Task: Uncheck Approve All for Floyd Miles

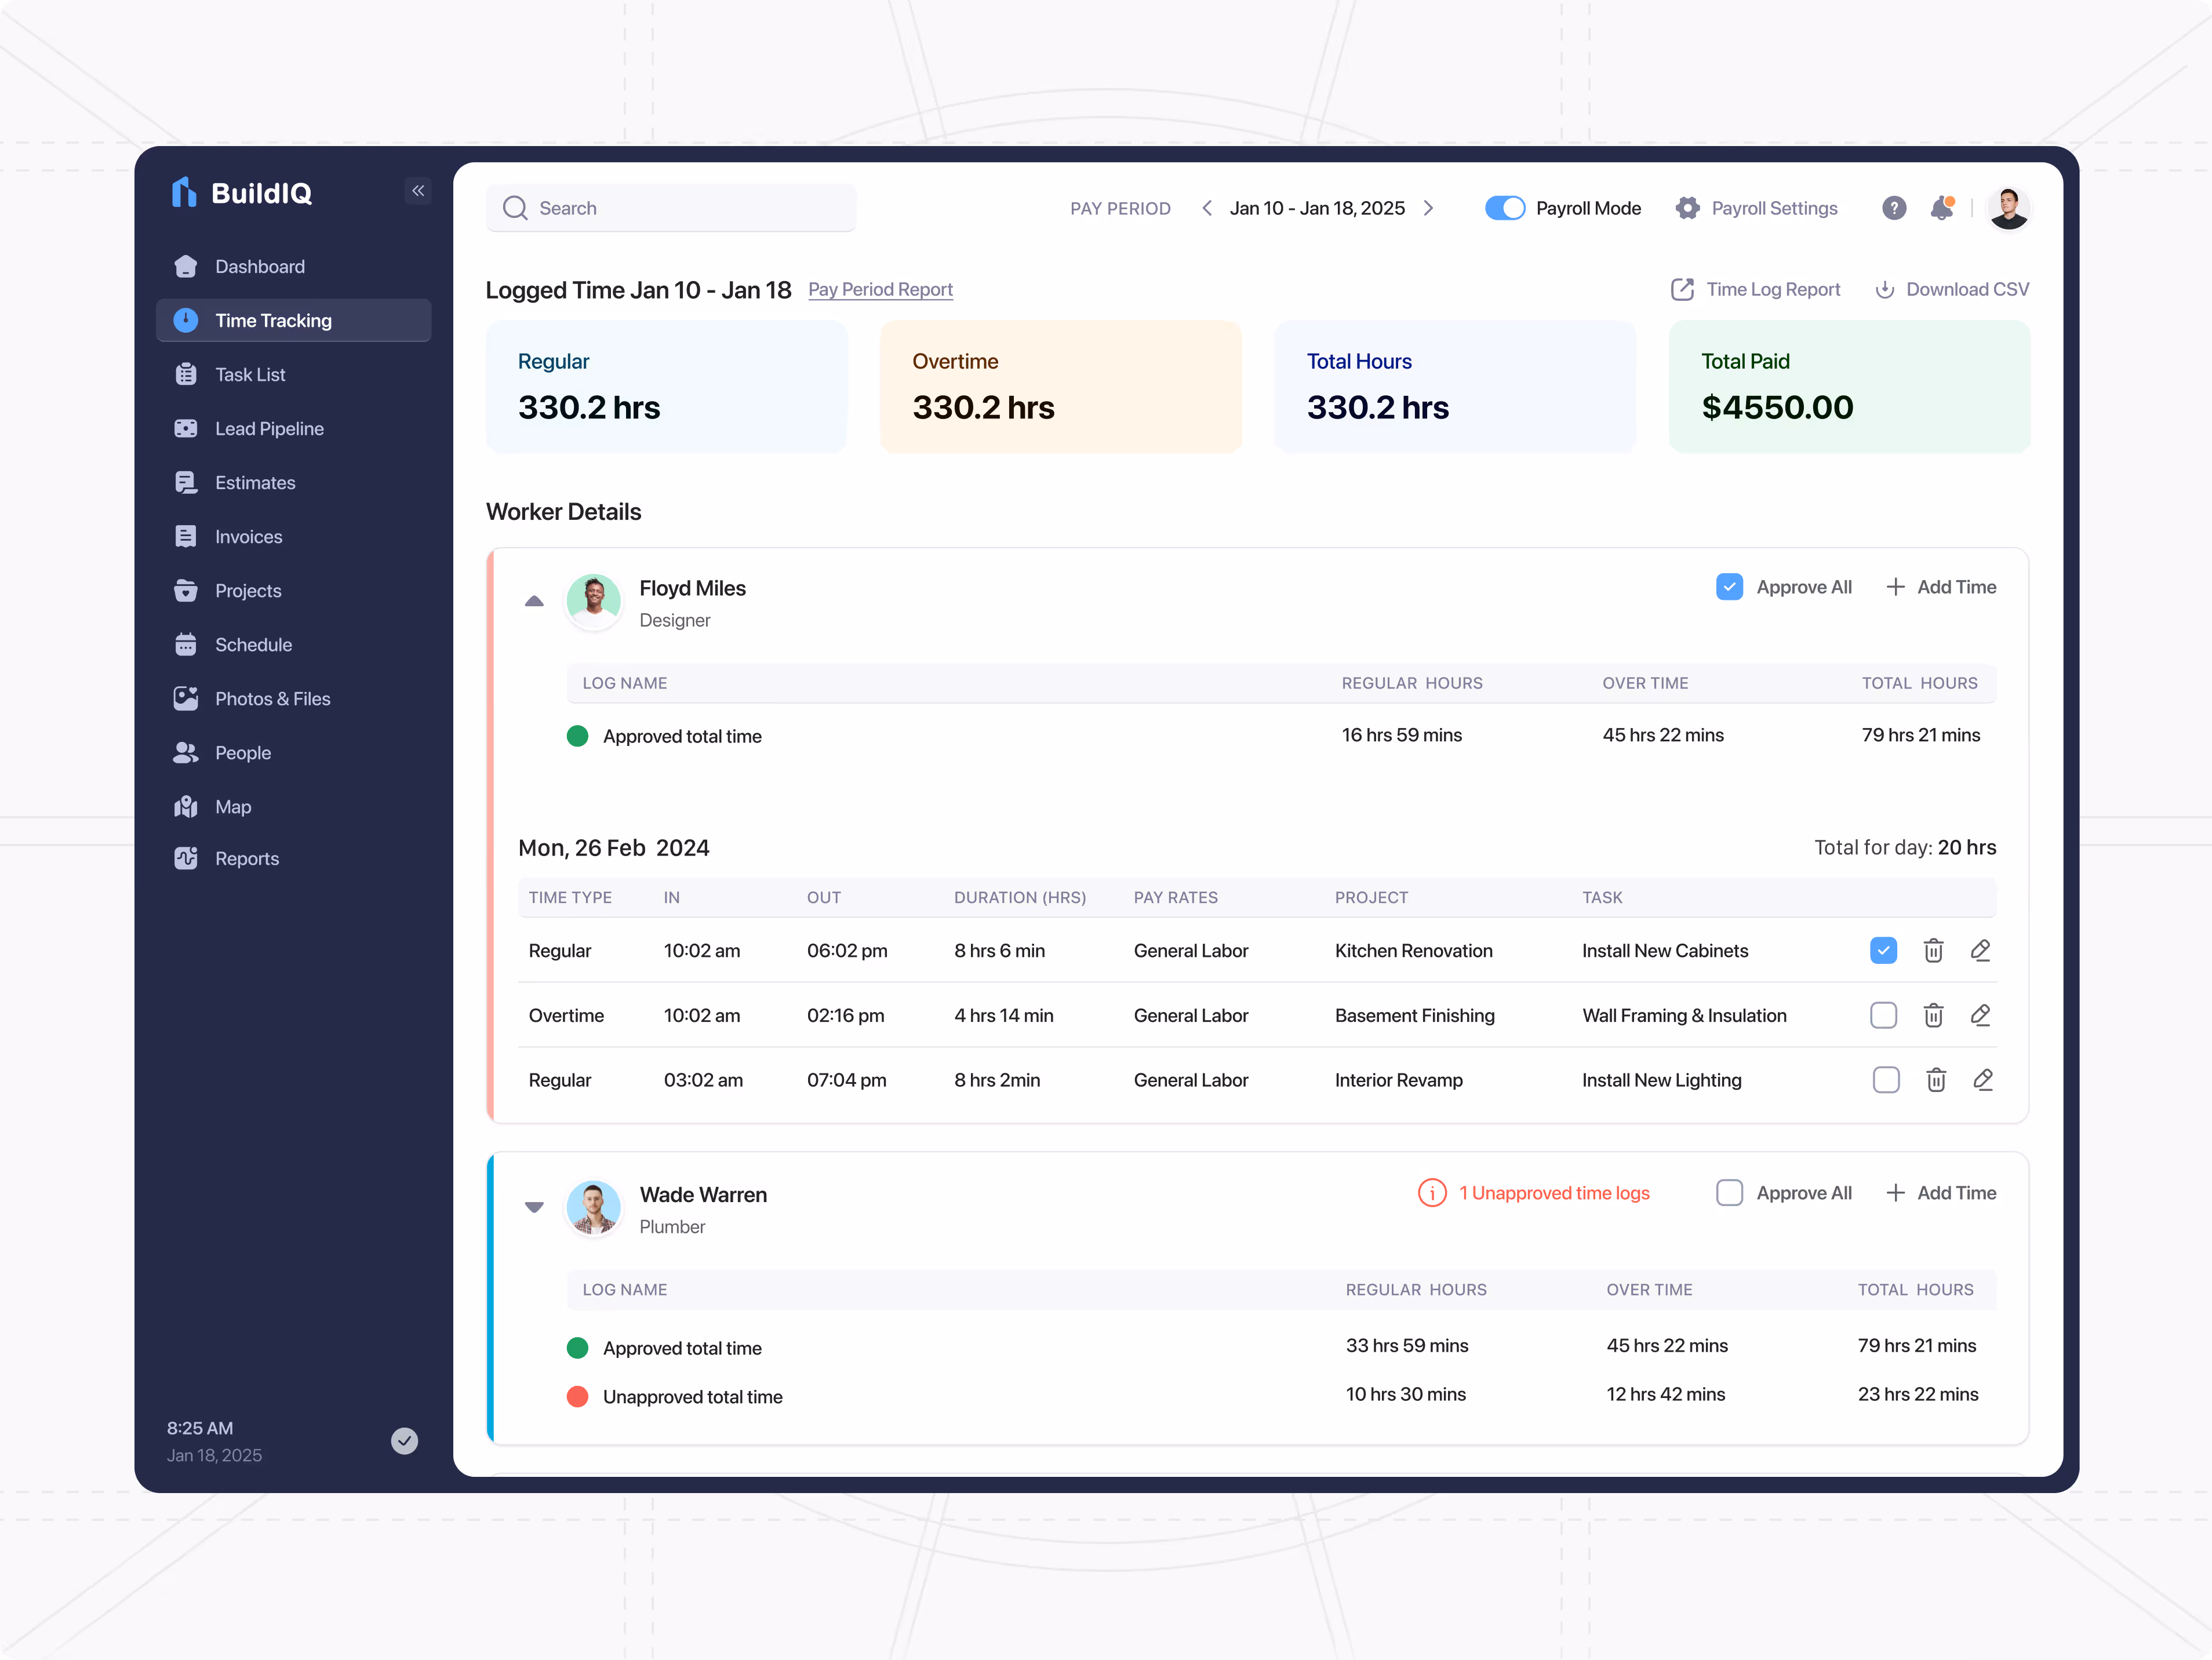Action: tap(1729, 587)
